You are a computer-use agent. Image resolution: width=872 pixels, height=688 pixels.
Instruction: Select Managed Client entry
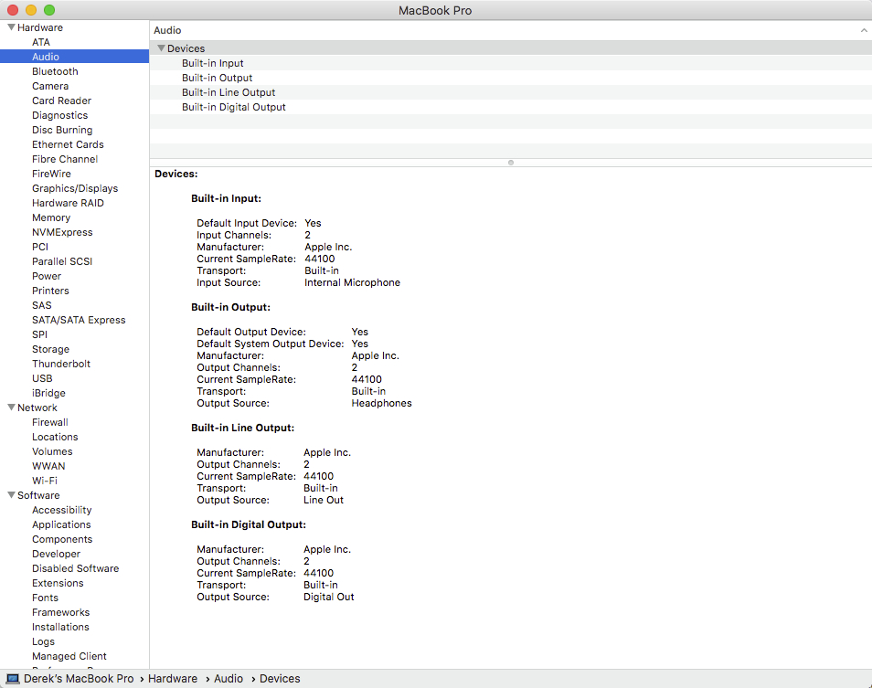point(69,656)
